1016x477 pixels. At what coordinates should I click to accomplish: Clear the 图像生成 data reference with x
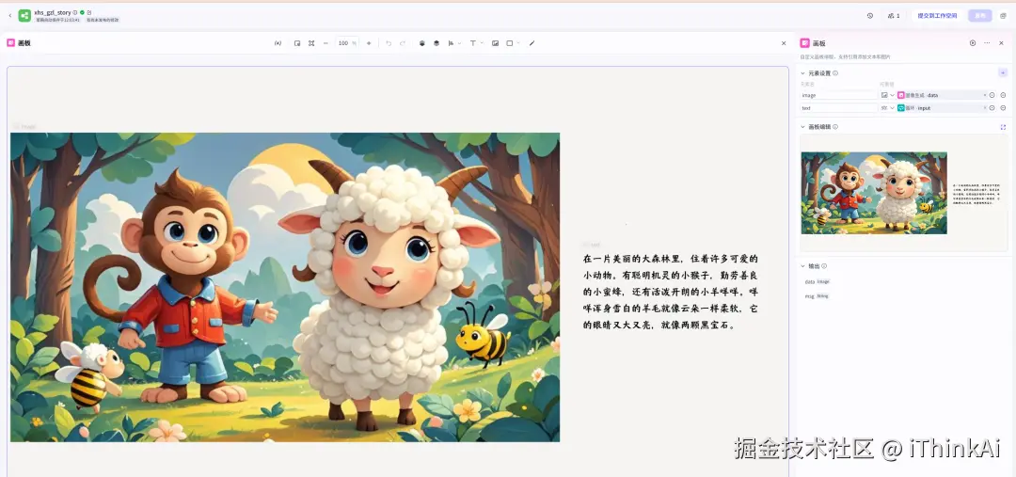click(985, 95)
